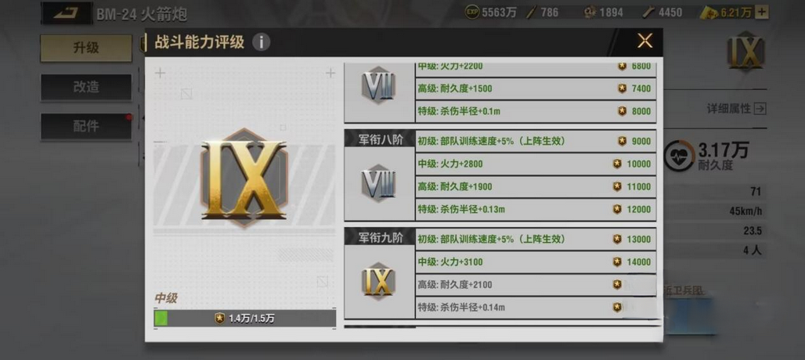Add gold with the plus icon
This screenshot has width=805, height=360.
pyautogui.click(x=763, y=13)
